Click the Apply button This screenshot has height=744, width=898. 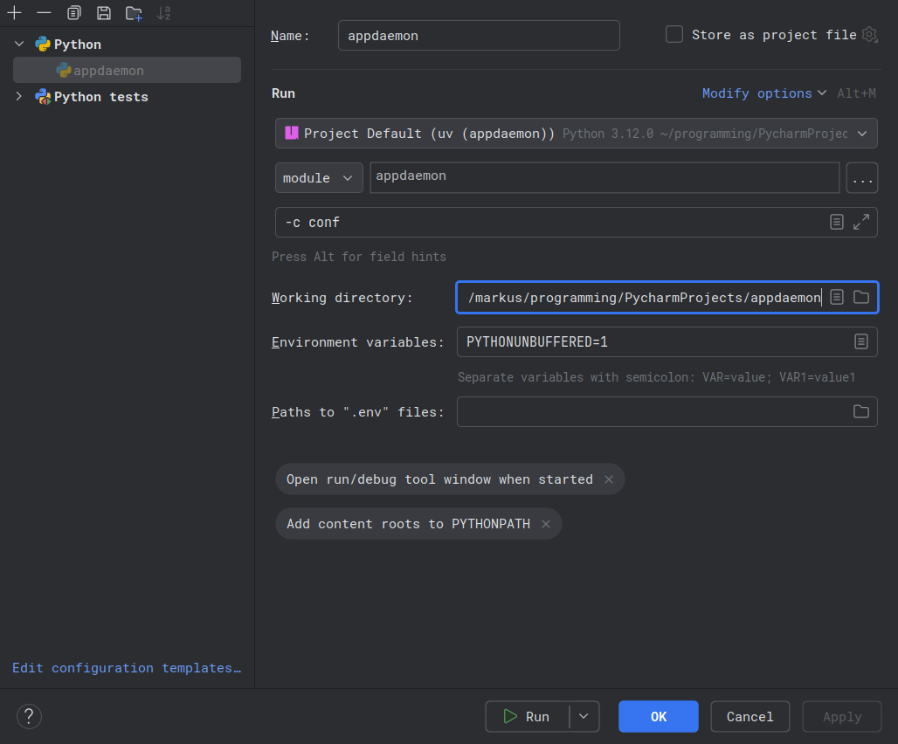click(x=842, y=717)
